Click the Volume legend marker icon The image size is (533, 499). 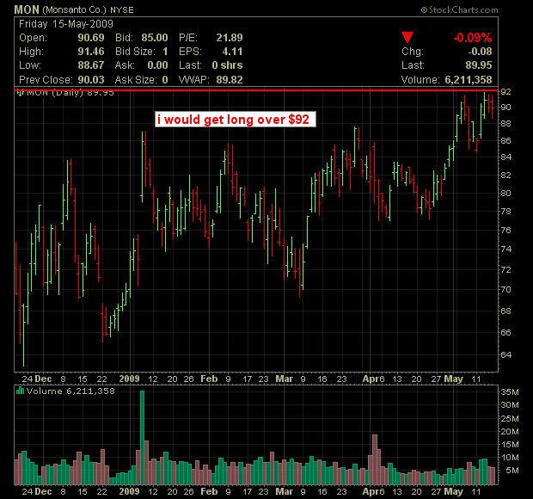pyautogui.click(x=19, y=391)
